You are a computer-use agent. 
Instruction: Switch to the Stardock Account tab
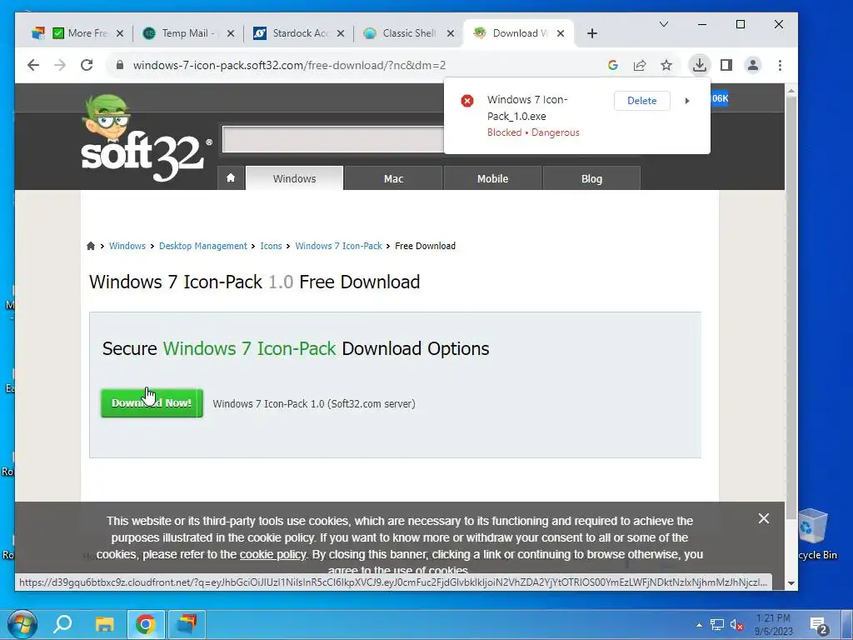click(300, 33)
